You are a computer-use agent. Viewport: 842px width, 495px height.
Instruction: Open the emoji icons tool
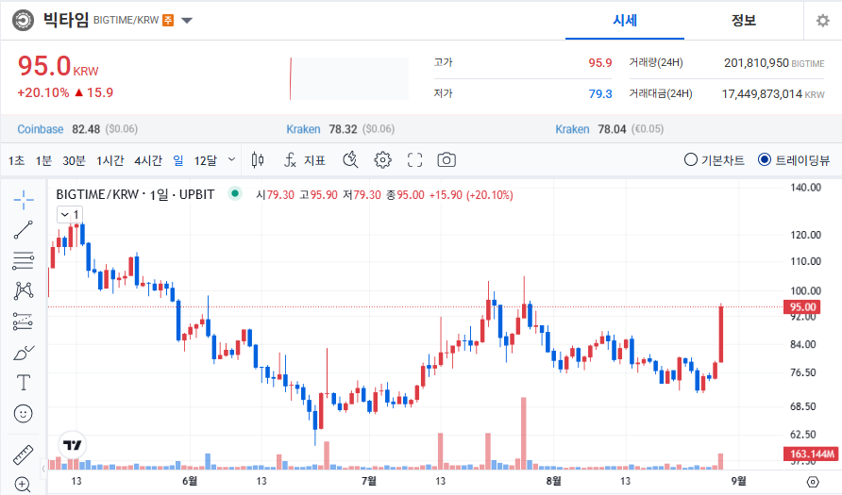click(x=23, y=414)
